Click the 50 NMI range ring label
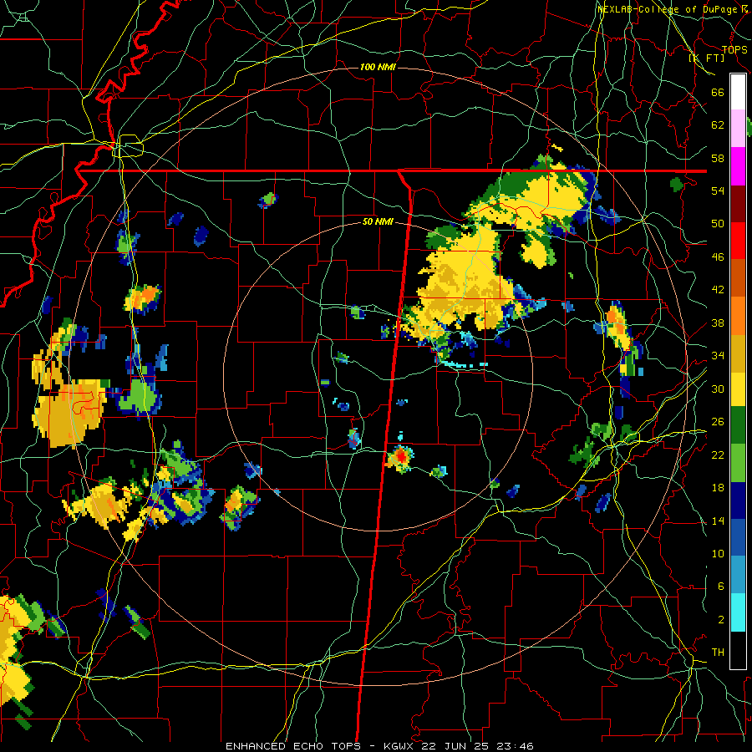 tap(378, 221)
